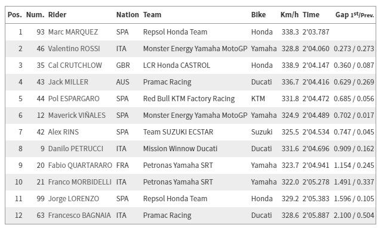Select Fabio QUARTARARO's lap time 2'04.941
Image resolution: width=381 pixels, height=228 pixels.
pyautogui.click(x=316, y=165)
